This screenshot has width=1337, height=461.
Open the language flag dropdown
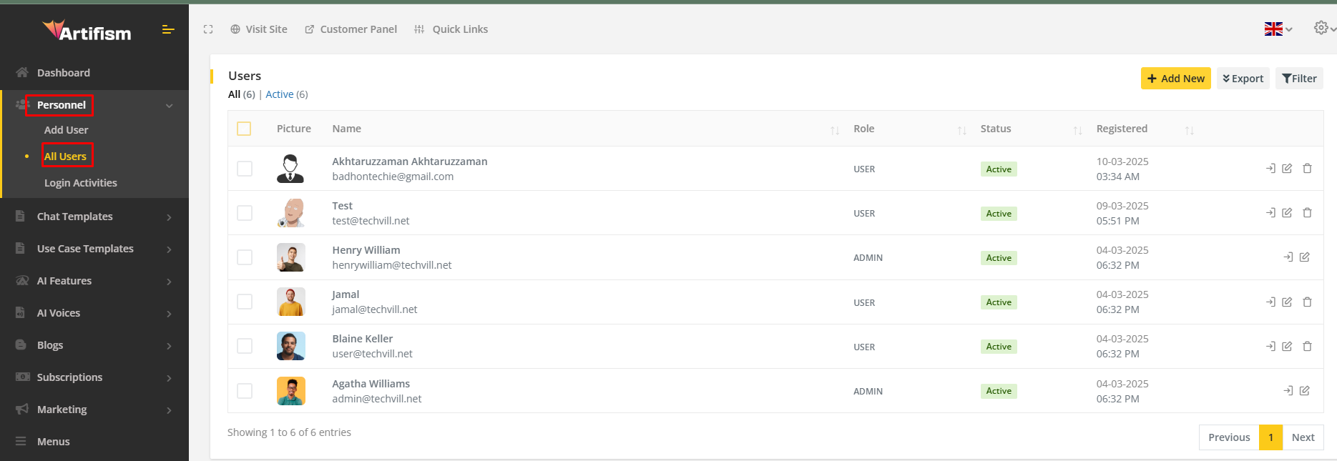(x=1278, y=29)
